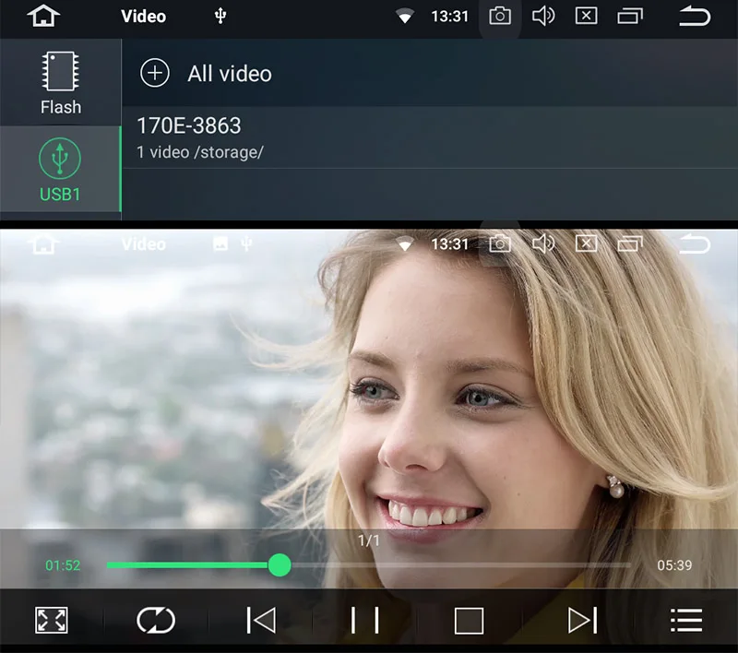The width and height of the screenshot is (738, 653).
Task: Expand All video with plus icon
Action: (x=155, y=73)
